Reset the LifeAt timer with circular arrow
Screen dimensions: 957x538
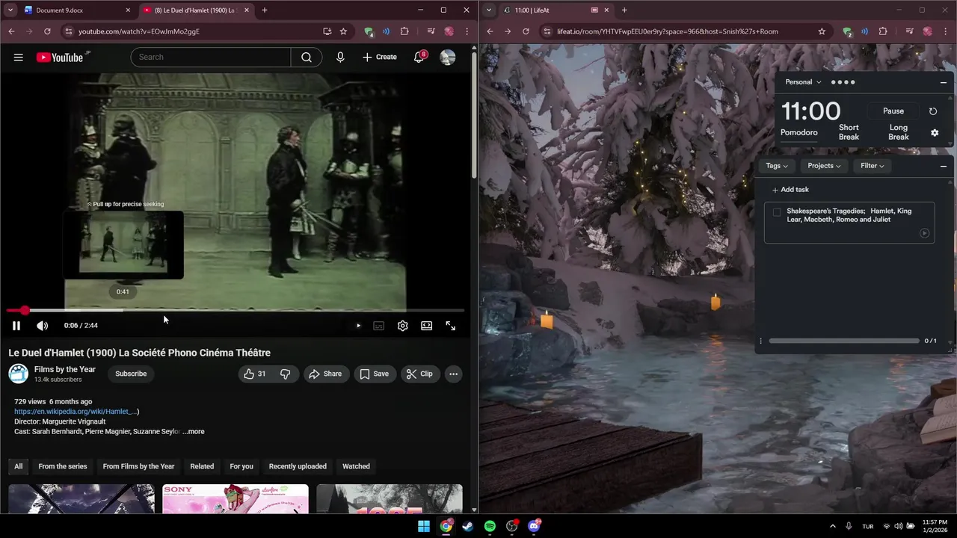tap(933, 111)
